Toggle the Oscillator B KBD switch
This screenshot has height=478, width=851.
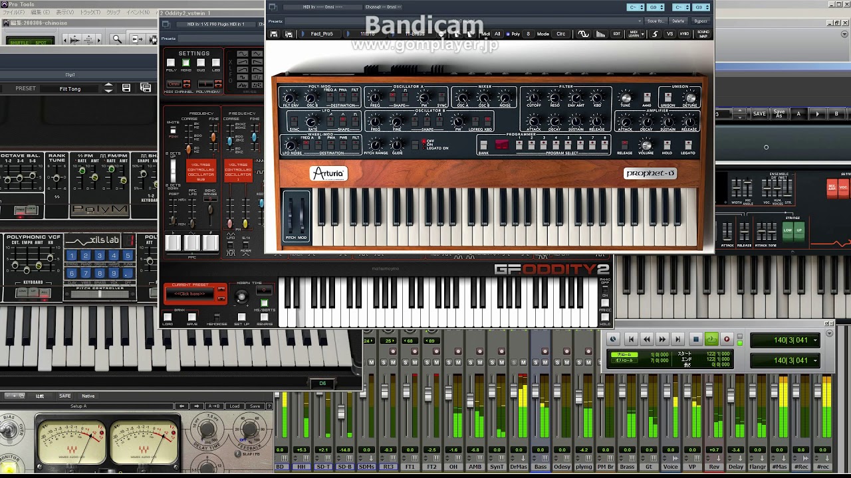point(488,121)
